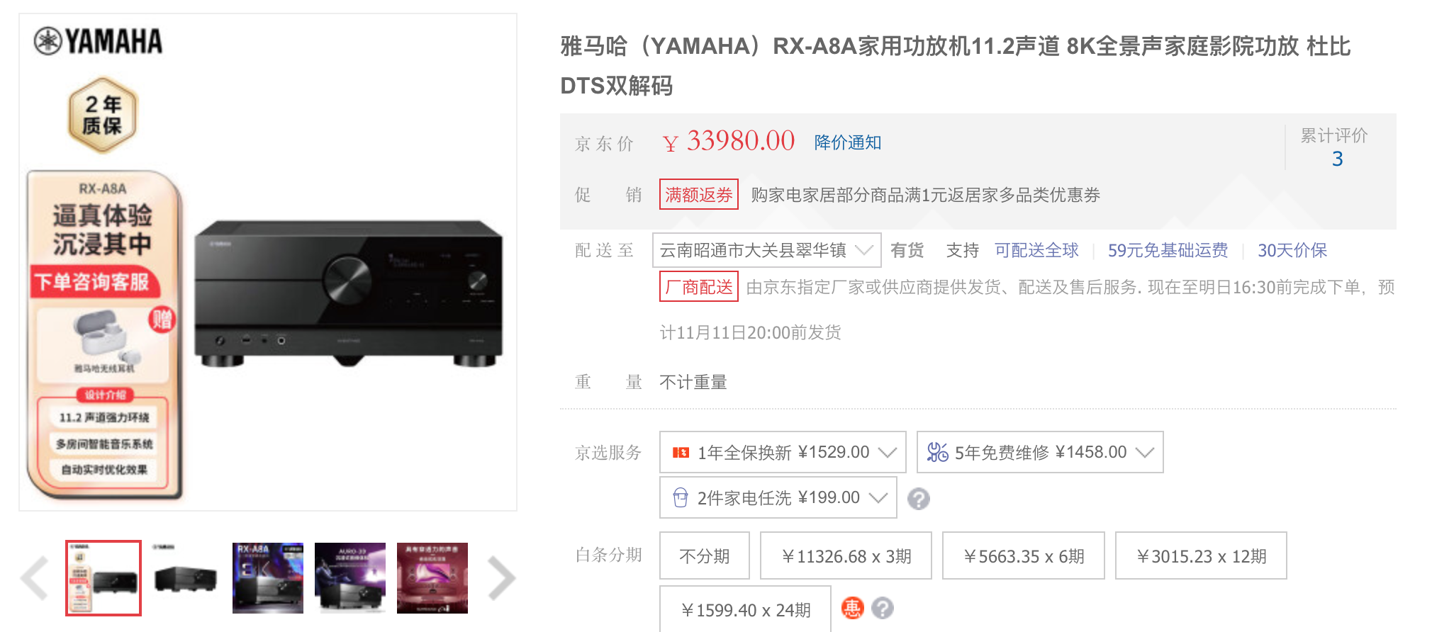This screenshot has height=632, width=1432.
Task: Click the 降价通知 price alert link
Action: pyautogui.click(x=848, y=142)
